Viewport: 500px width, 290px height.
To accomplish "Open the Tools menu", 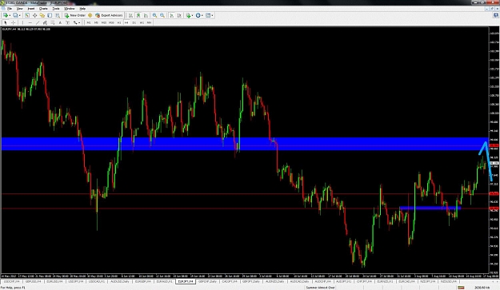I will [x=56, y=9].
